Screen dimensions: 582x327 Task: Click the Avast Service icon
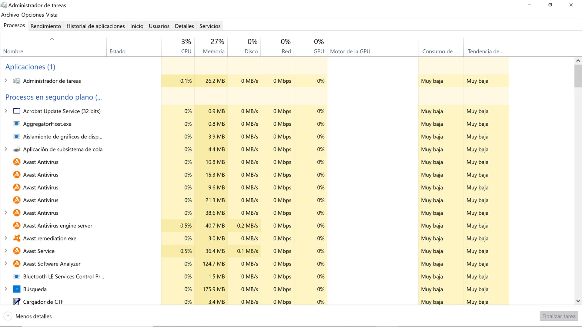[17, 251]
